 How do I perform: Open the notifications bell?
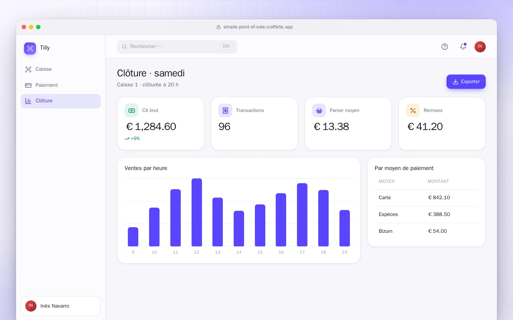(x=463, y=47)
